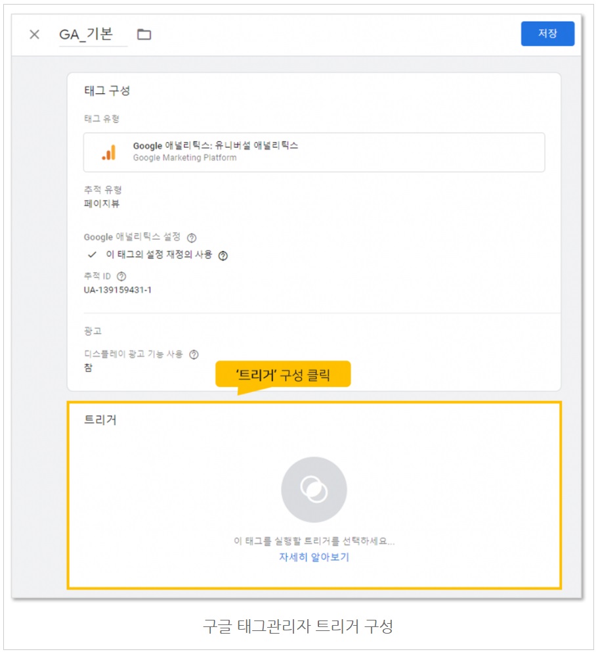
Task: Open help icon next to 추적 ID
Action: pyautogui.click(x=121, y=276)
